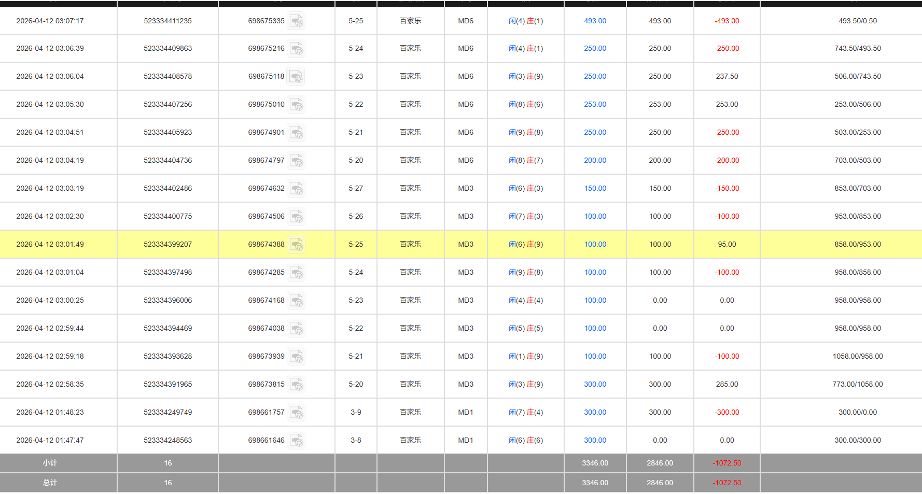The height and width of the screenshot is (494, 922).
Task: Click replay icon next to round 698675216
Action: [296, 49]
